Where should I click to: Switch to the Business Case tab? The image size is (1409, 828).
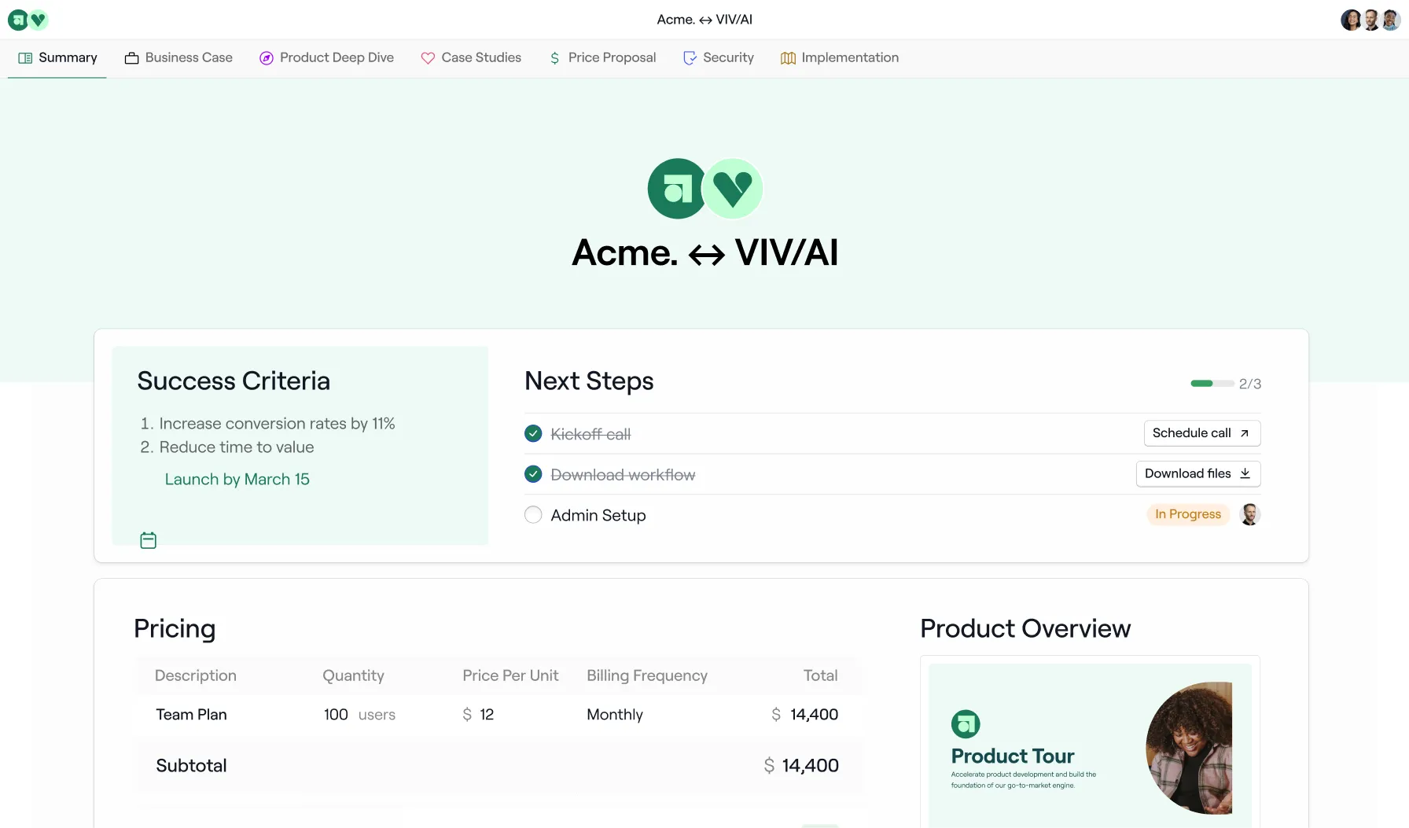pyautogui.click(x=178, y=57)
